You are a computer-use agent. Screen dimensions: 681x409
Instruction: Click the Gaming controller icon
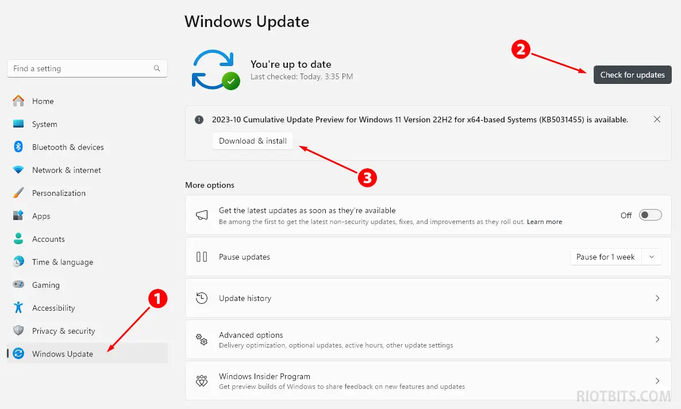(18, 284)
